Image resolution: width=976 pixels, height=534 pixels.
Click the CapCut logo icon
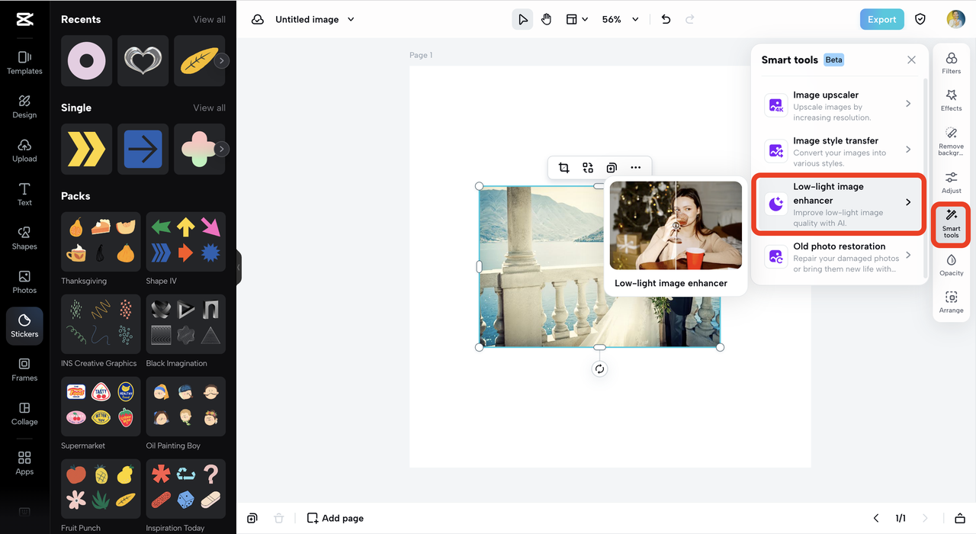pyautogui.click(x=24, y=19)
